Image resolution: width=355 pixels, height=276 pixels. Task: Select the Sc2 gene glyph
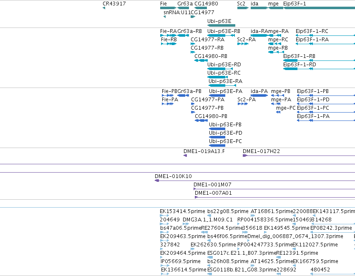[x=243, y=8]
